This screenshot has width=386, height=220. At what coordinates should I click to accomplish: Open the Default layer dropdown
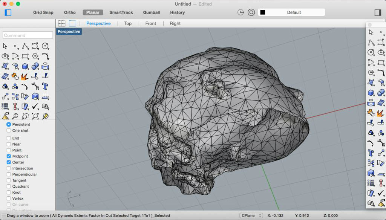[294, 12]
